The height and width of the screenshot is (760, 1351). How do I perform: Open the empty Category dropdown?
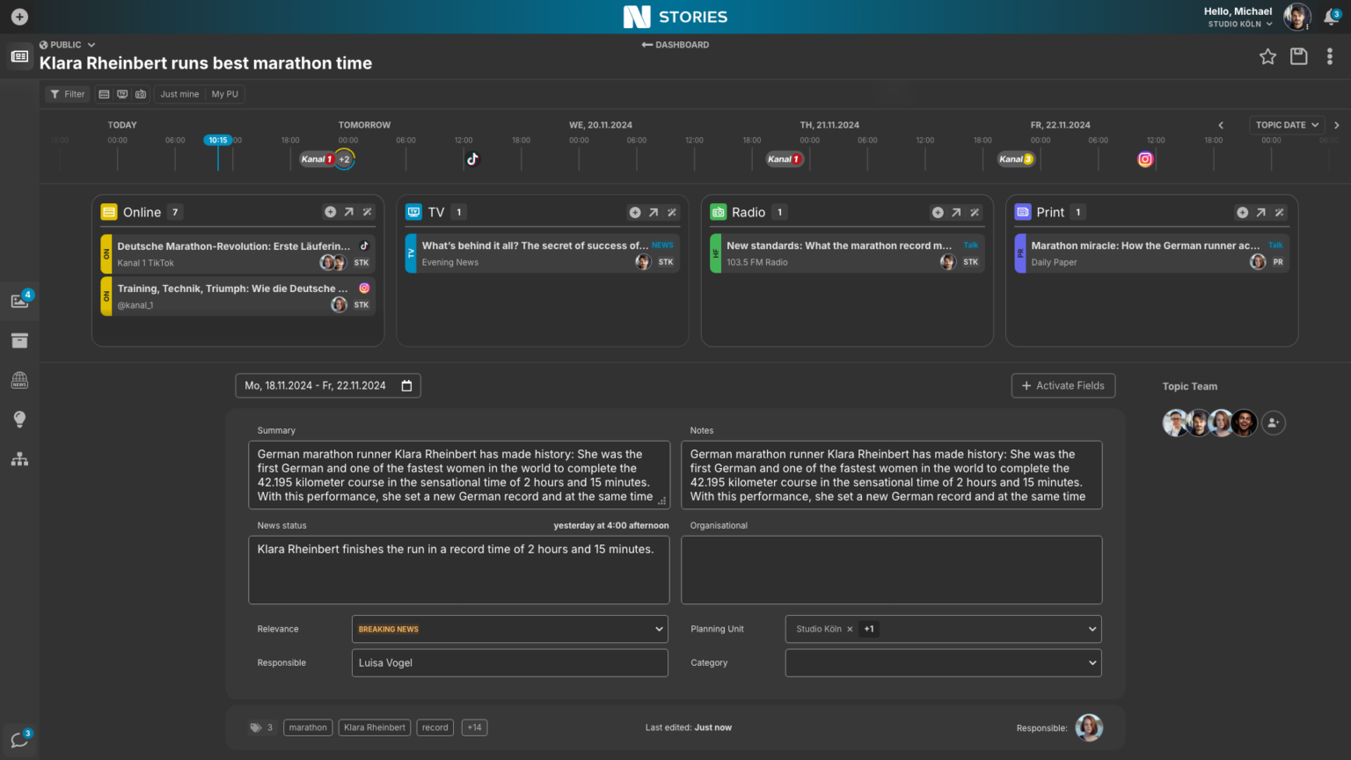[x=943, y=663]
